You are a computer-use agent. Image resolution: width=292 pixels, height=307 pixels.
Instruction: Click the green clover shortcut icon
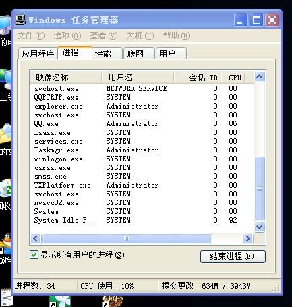click(x=60, y=301)
